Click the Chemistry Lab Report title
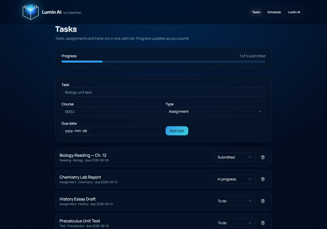The image size is (327, 229). [80, 177]
